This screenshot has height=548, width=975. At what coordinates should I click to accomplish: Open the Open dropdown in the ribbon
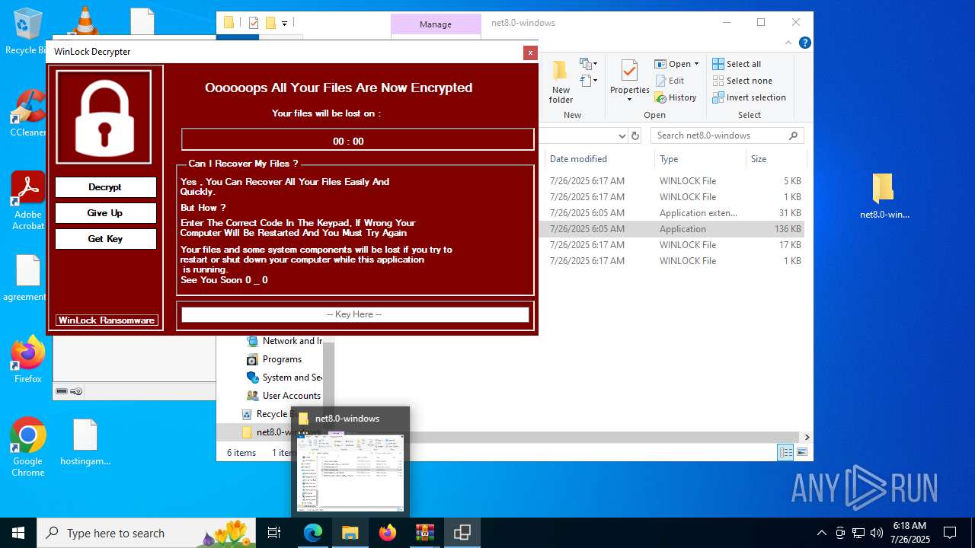[x=676, y=64]
